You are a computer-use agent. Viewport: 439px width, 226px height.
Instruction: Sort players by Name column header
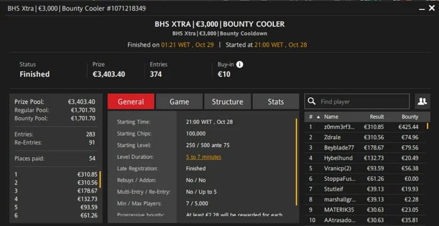(x=331, y=117)
